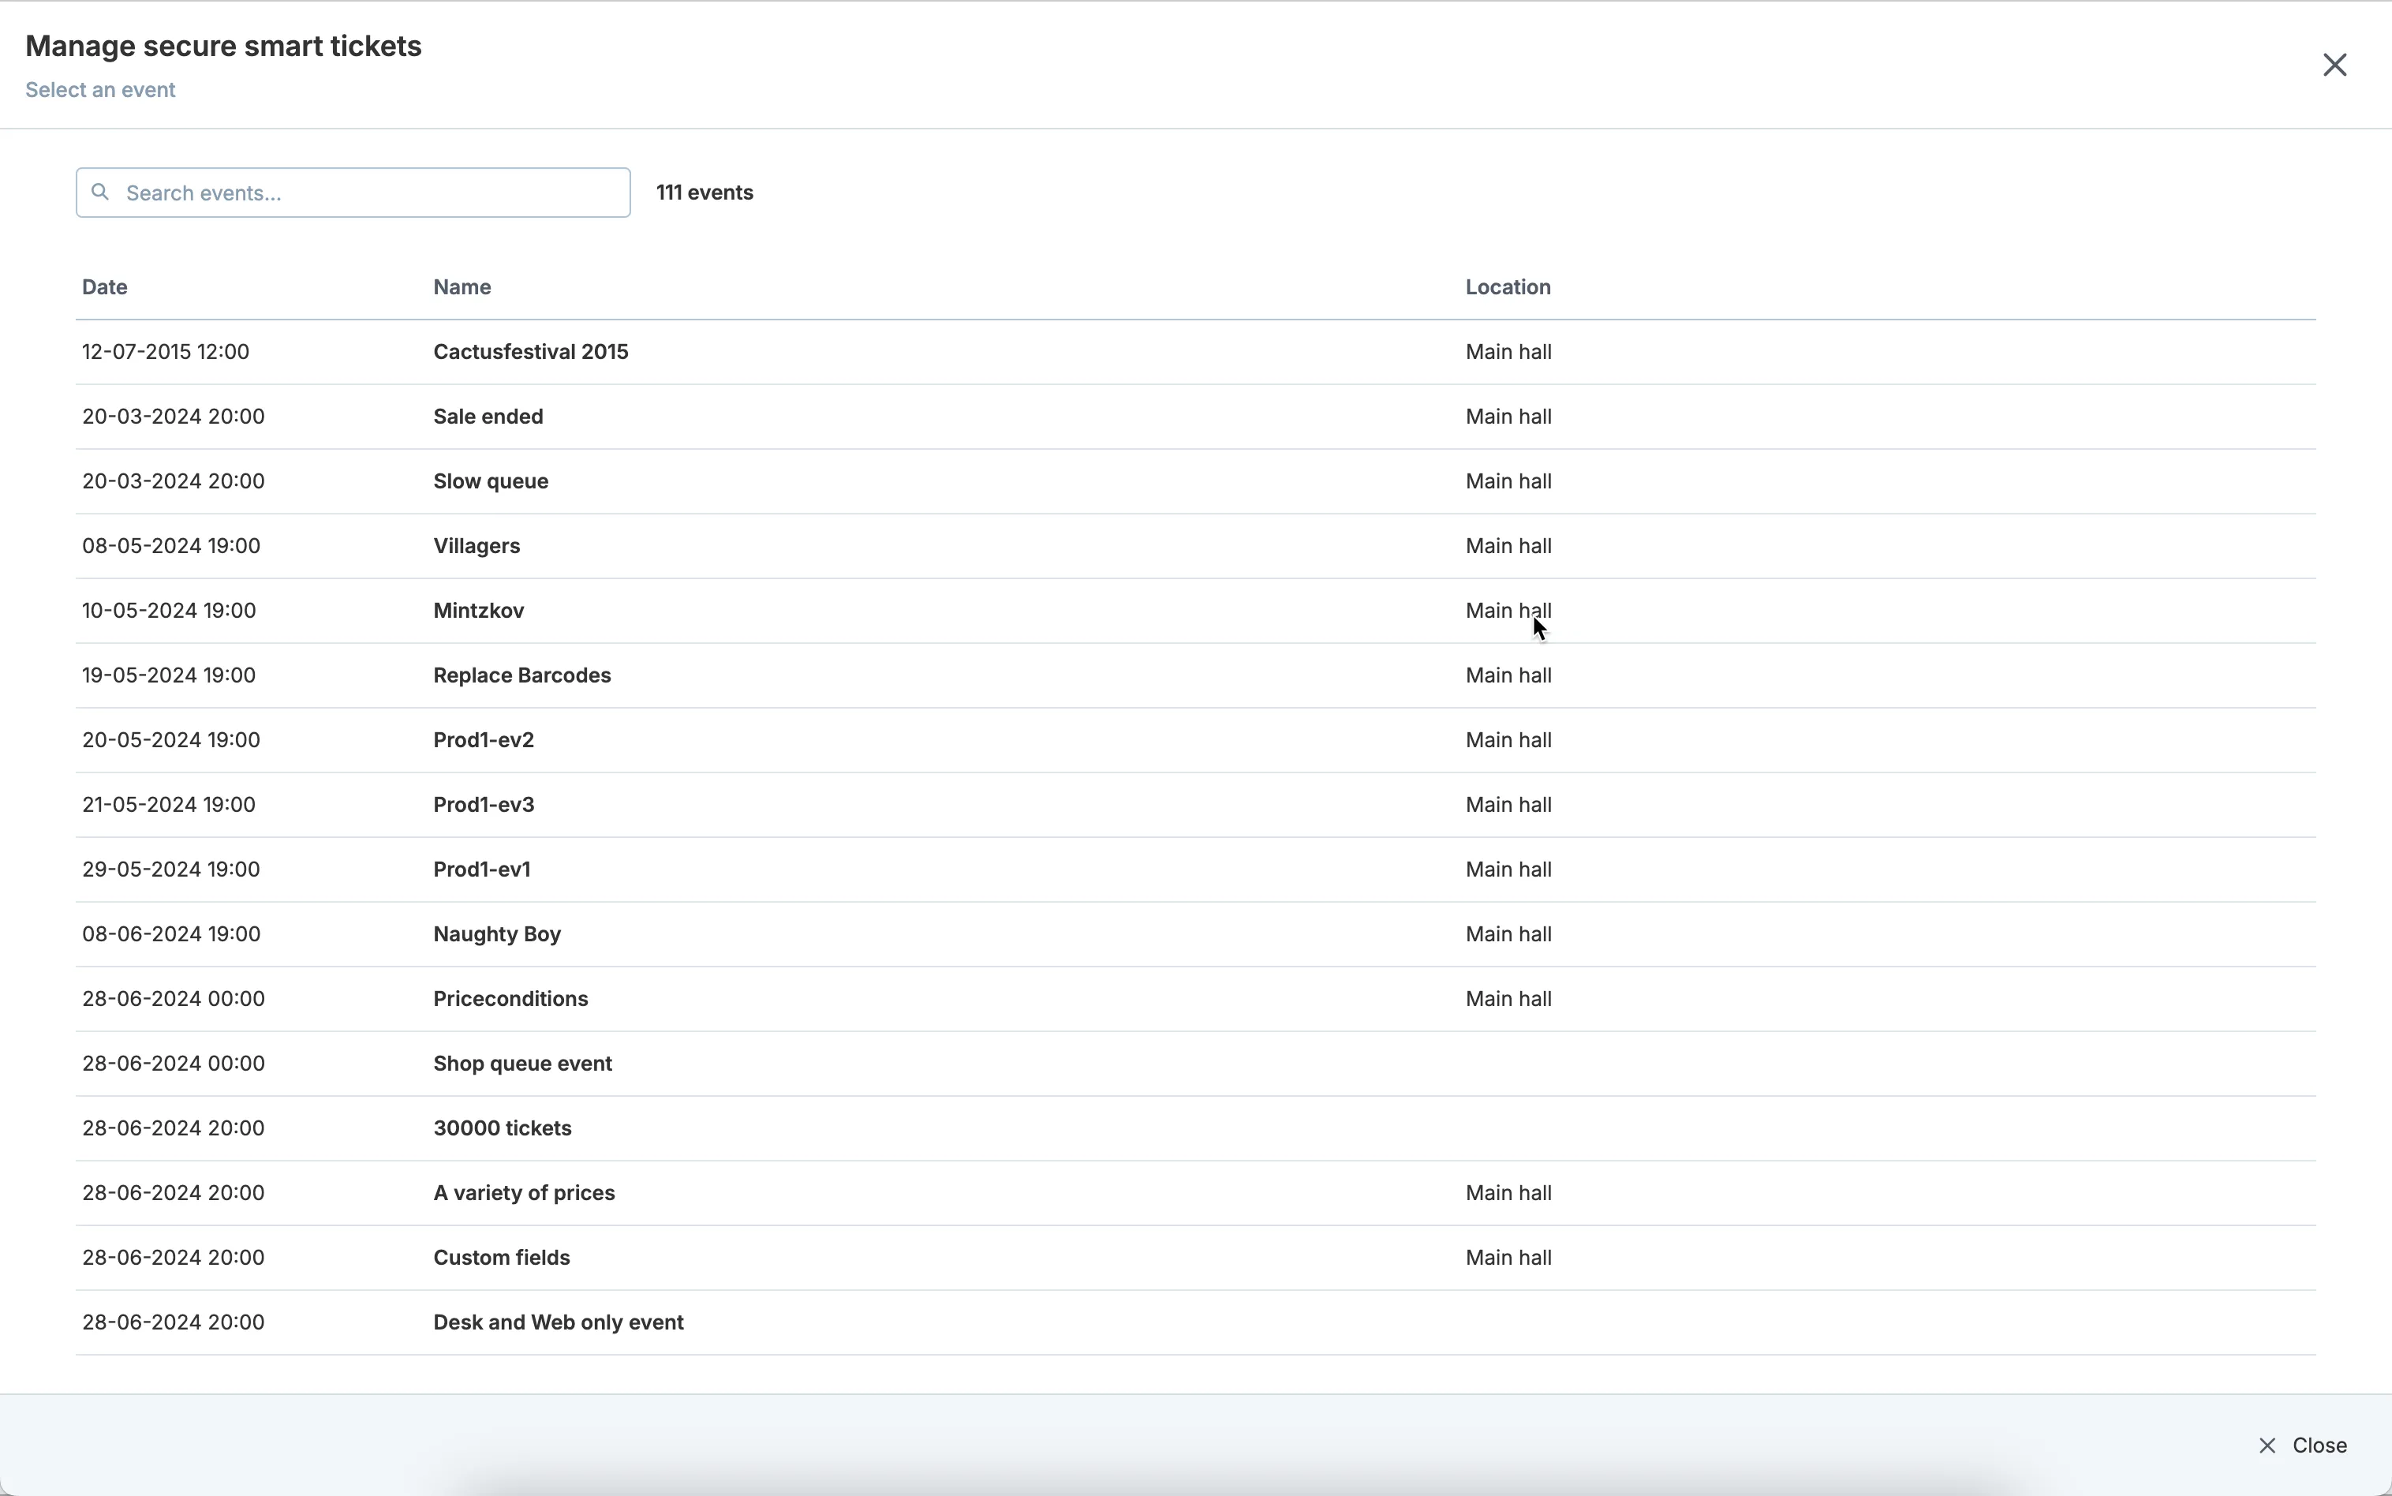Viewport: 2392px width, 1496px height.
Task: Click the Name column header
Action: point(462,287)
